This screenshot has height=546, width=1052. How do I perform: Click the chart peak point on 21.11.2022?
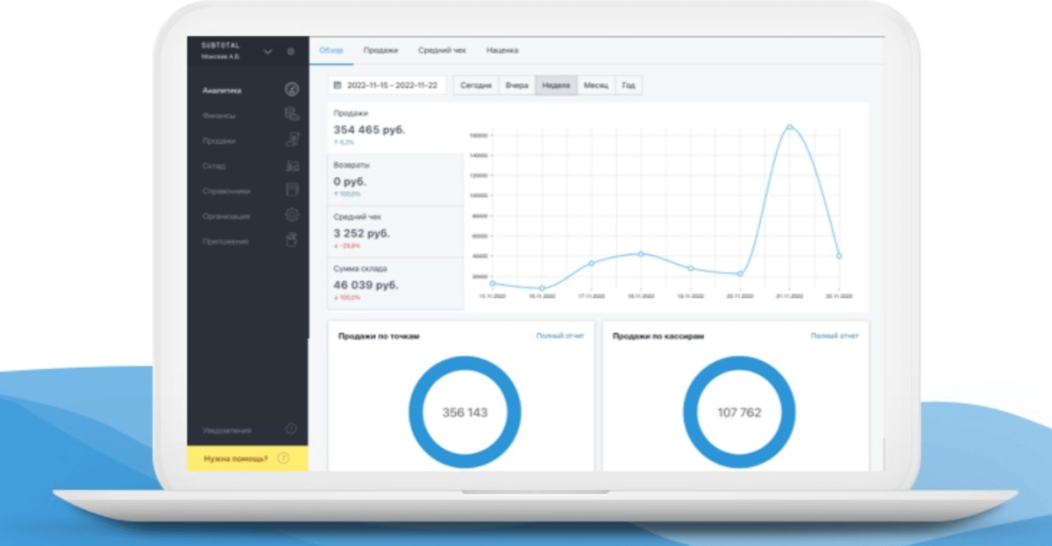790,127
